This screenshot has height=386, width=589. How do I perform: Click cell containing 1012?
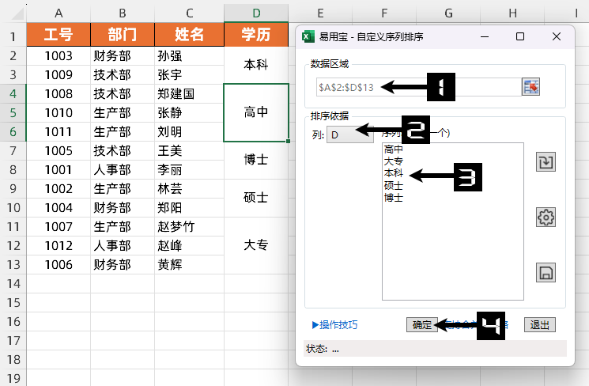pos(59,245)
